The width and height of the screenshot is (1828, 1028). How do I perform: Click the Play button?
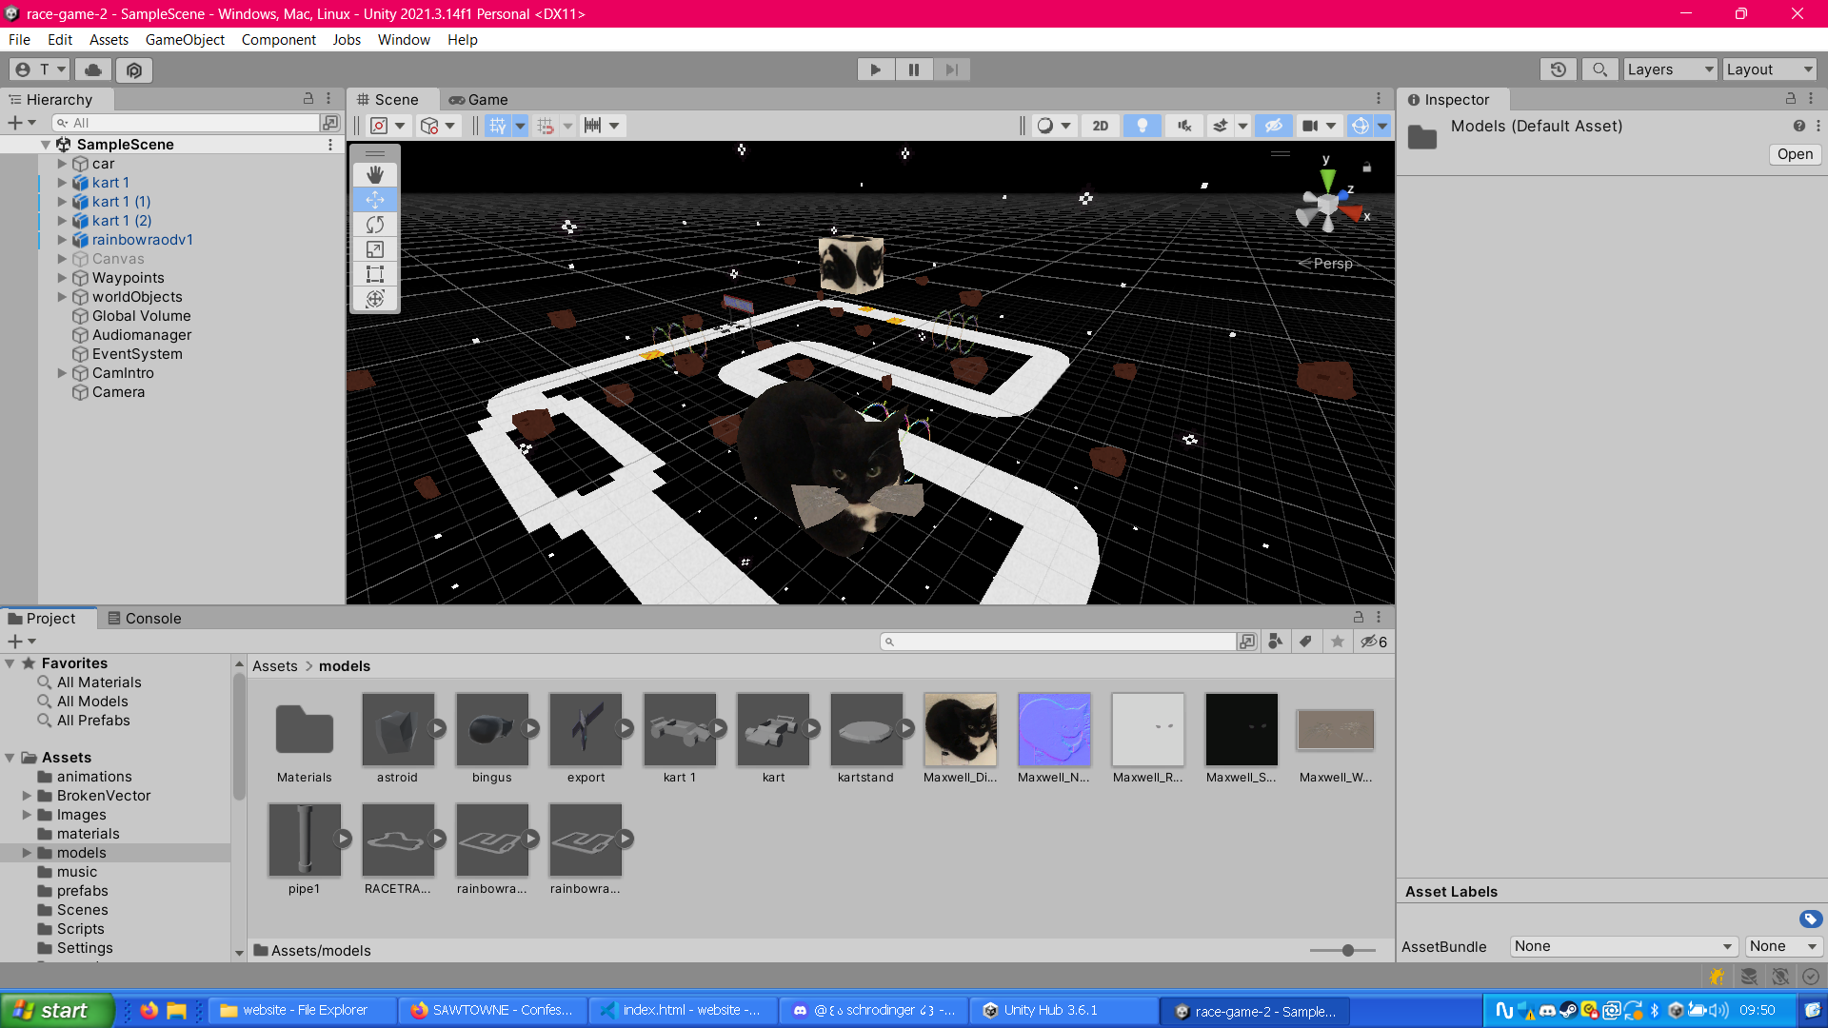pos(875,69)
